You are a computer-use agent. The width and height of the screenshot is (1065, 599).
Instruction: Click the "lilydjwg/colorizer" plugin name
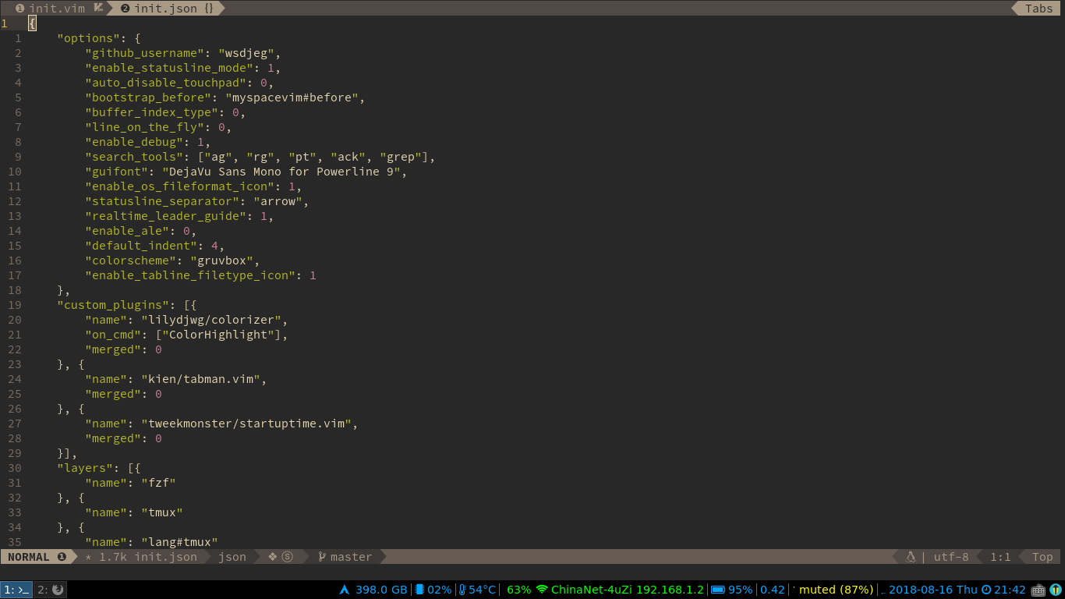pos(211,320)
